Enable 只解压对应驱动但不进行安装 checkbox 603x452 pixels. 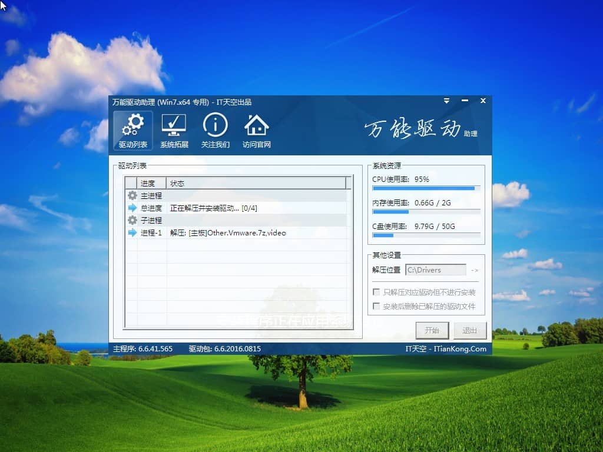tap(376, 292)
